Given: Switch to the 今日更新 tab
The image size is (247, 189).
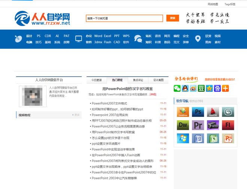Looking at the screenshot, I should click(97, 80).
